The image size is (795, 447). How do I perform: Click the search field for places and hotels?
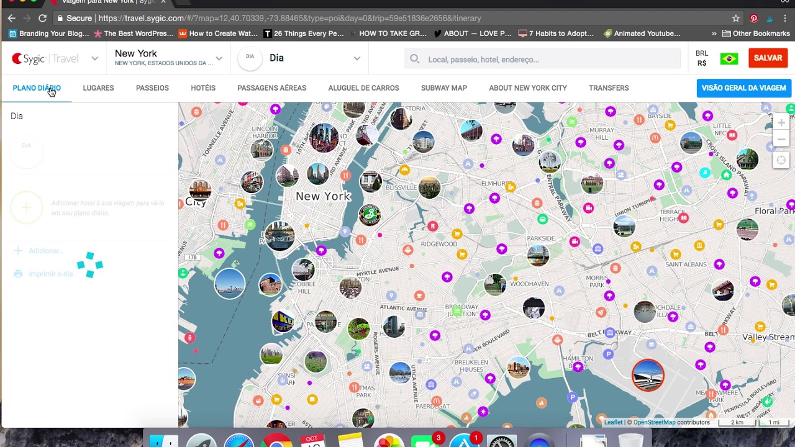[542, 59]
